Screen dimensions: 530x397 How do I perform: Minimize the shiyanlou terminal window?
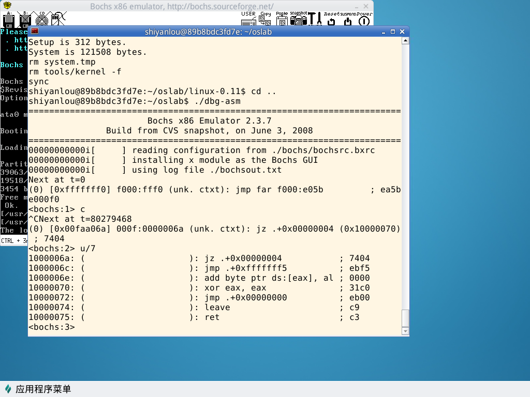(x=384, y=32)
